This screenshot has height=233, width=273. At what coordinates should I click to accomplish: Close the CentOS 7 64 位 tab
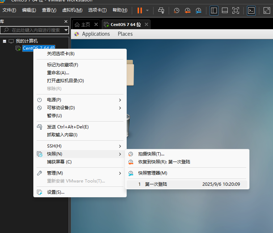[146, 25]
